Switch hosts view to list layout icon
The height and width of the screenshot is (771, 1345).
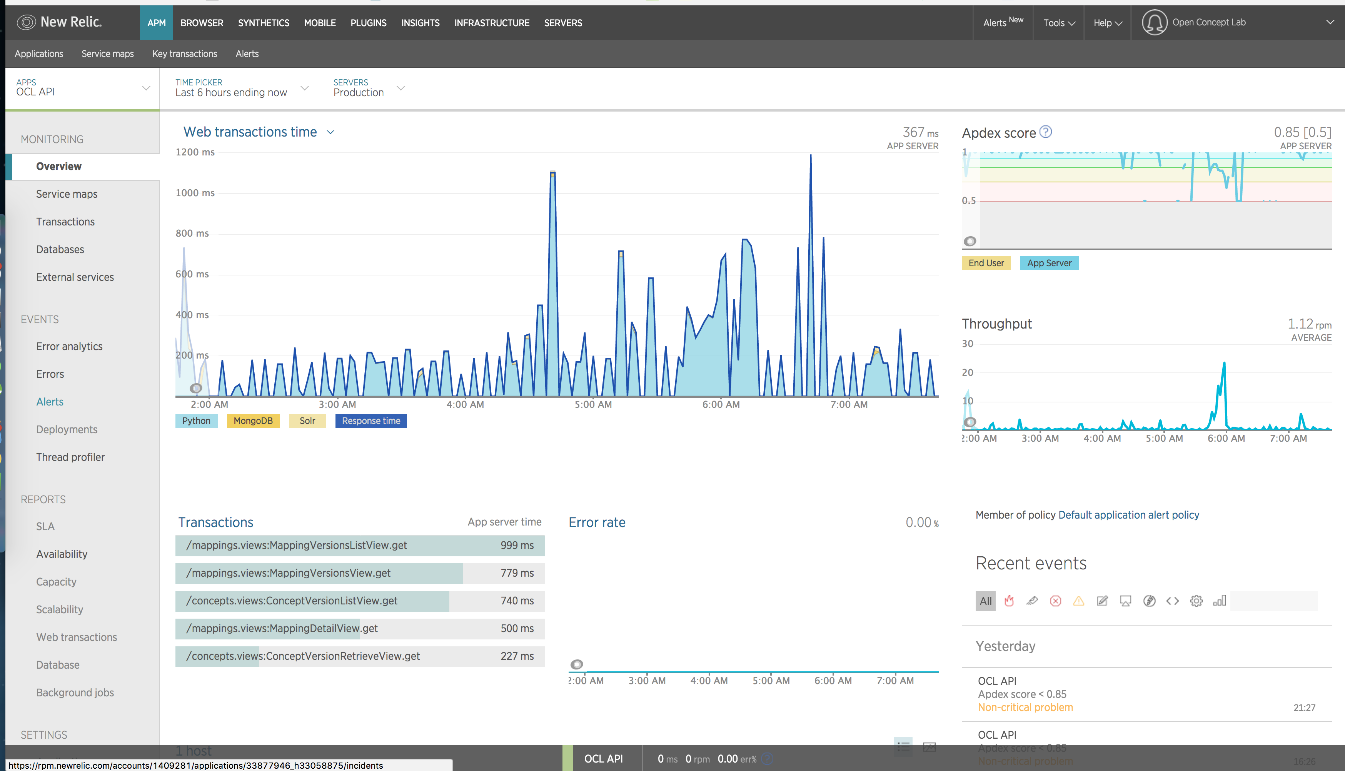903,747
